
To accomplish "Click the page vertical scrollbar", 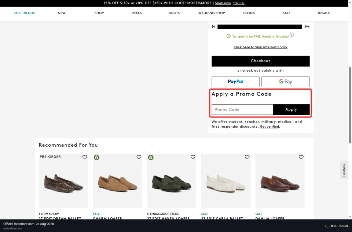I will (350, 105).
